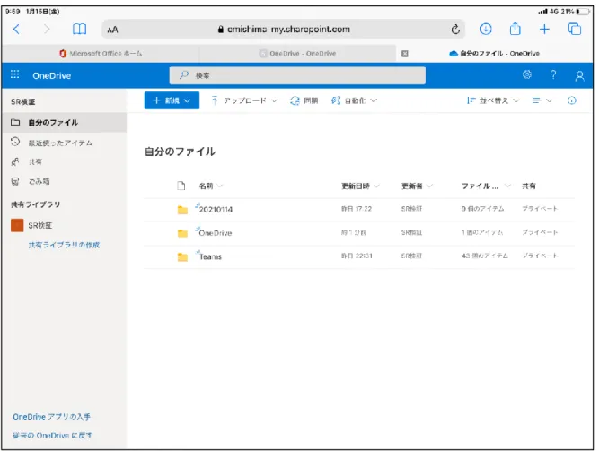Open Safari downloads icon
Screen dimensions: 599x451
pyautogui.click(x=486, y=29)
